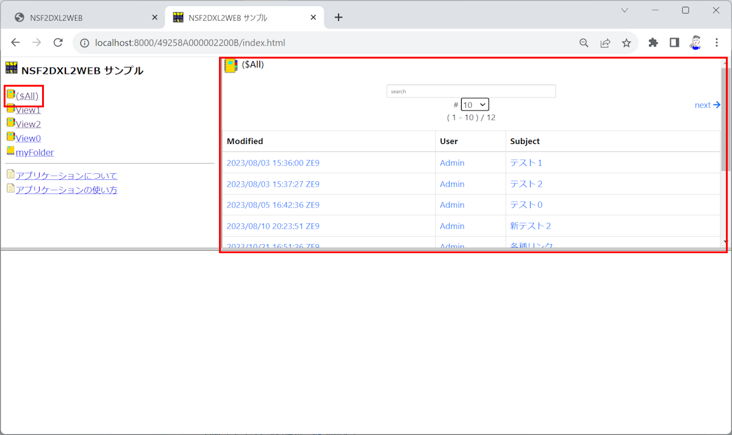Switch to the NSF2DXL2WEB browser tab
Screen dimensions: 732x435
point(82,18)
